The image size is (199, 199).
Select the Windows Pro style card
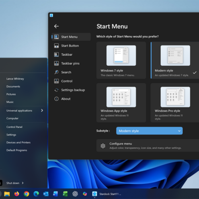pyautogui.click(x=175, y=103)
